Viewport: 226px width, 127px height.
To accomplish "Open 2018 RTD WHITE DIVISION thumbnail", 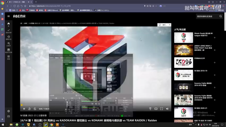I will [x=183, y=100].
